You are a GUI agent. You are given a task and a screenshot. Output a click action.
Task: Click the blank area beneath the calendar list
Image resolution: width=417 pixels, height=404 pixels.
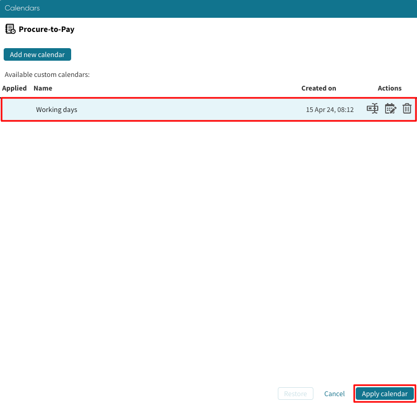[x=208, y=235]
